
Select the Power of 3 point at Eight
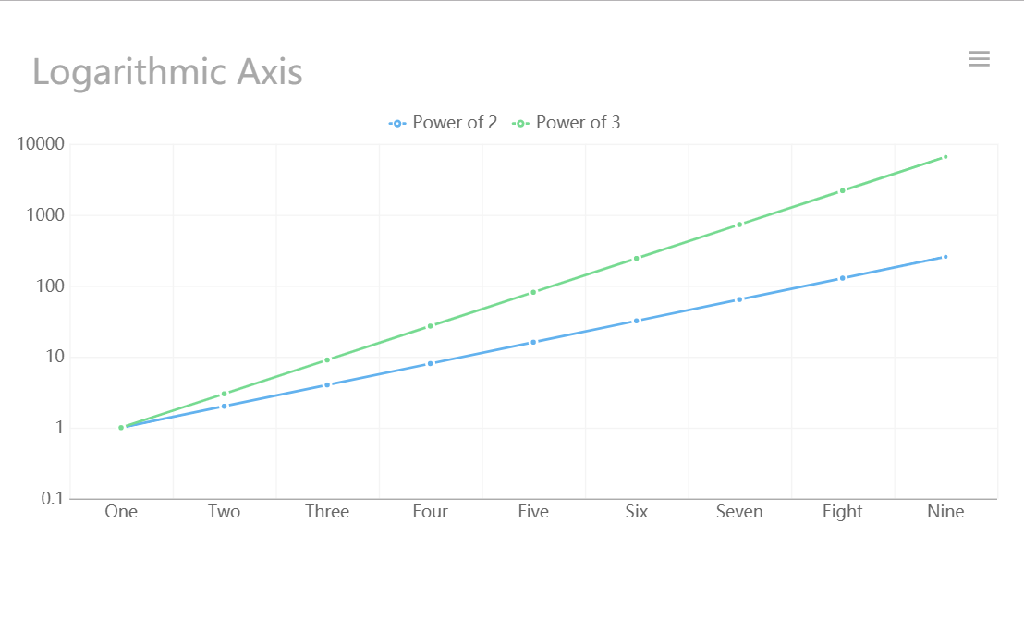(x=843, y=191)
